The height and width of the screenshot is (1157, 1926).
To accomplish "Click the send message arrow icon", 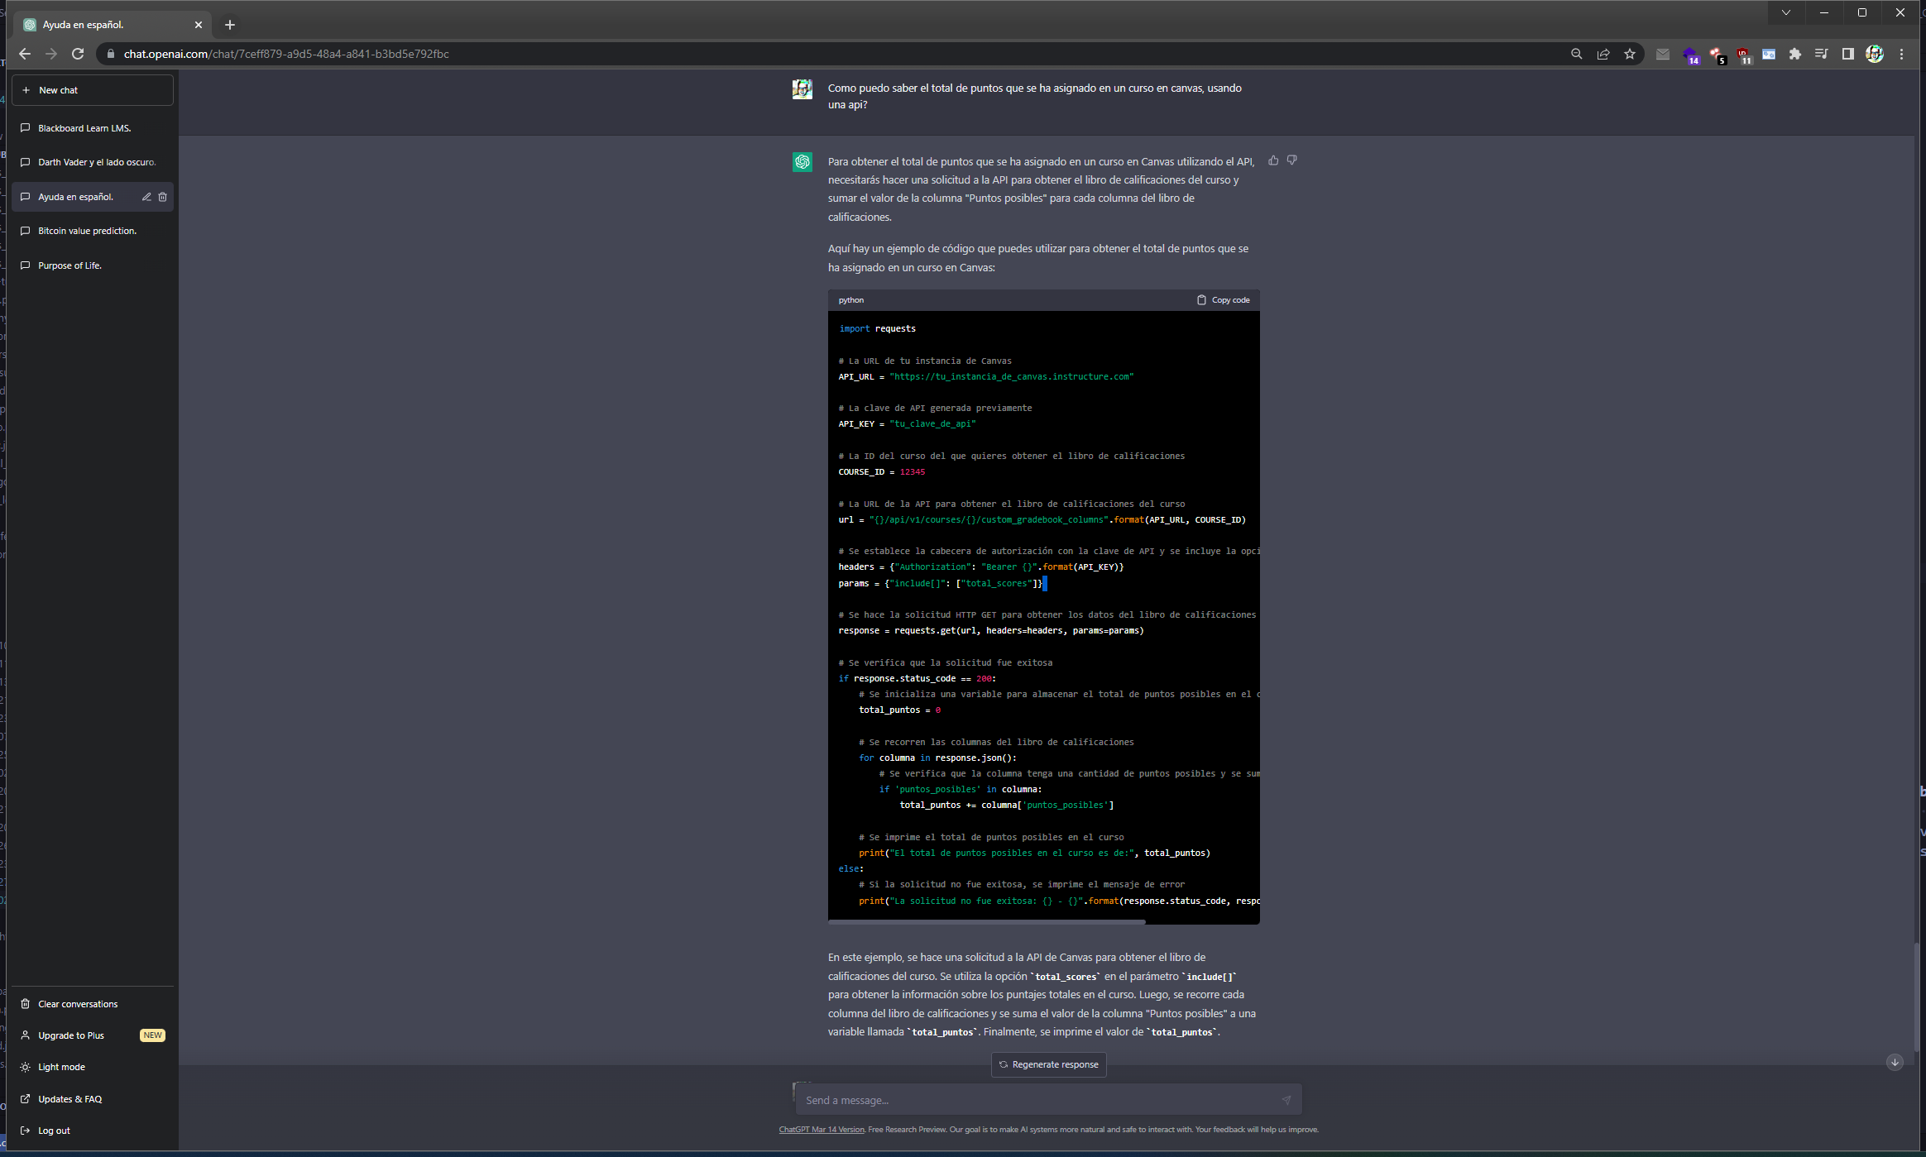I will [x=1286, y=1100].
